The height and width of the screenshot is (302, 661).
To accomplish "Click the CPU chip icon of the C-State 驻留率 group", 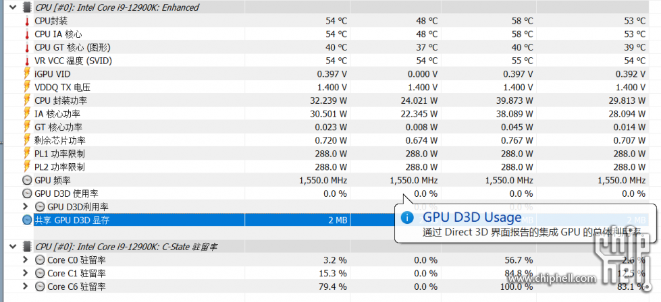I will click(x=26, y=247).
